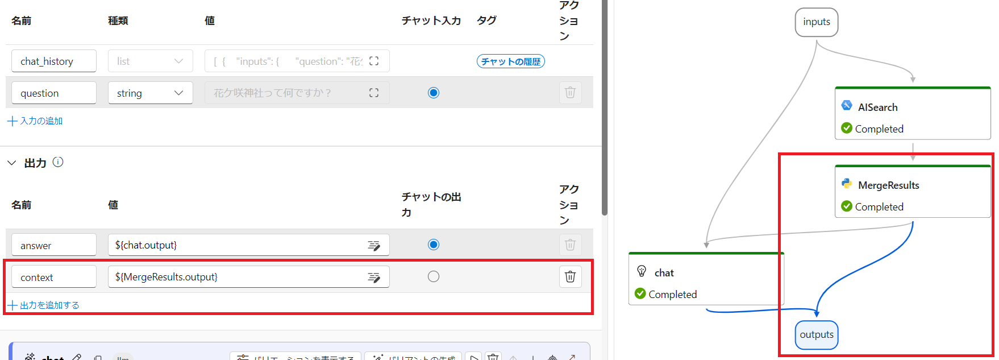Set answer as the chat output
Viewport: 999px width, 360px height.
tap(434, 245)
